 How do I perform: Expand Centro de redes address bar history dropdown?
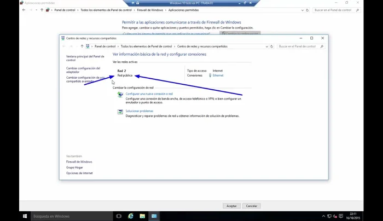[x=267, y=46]
